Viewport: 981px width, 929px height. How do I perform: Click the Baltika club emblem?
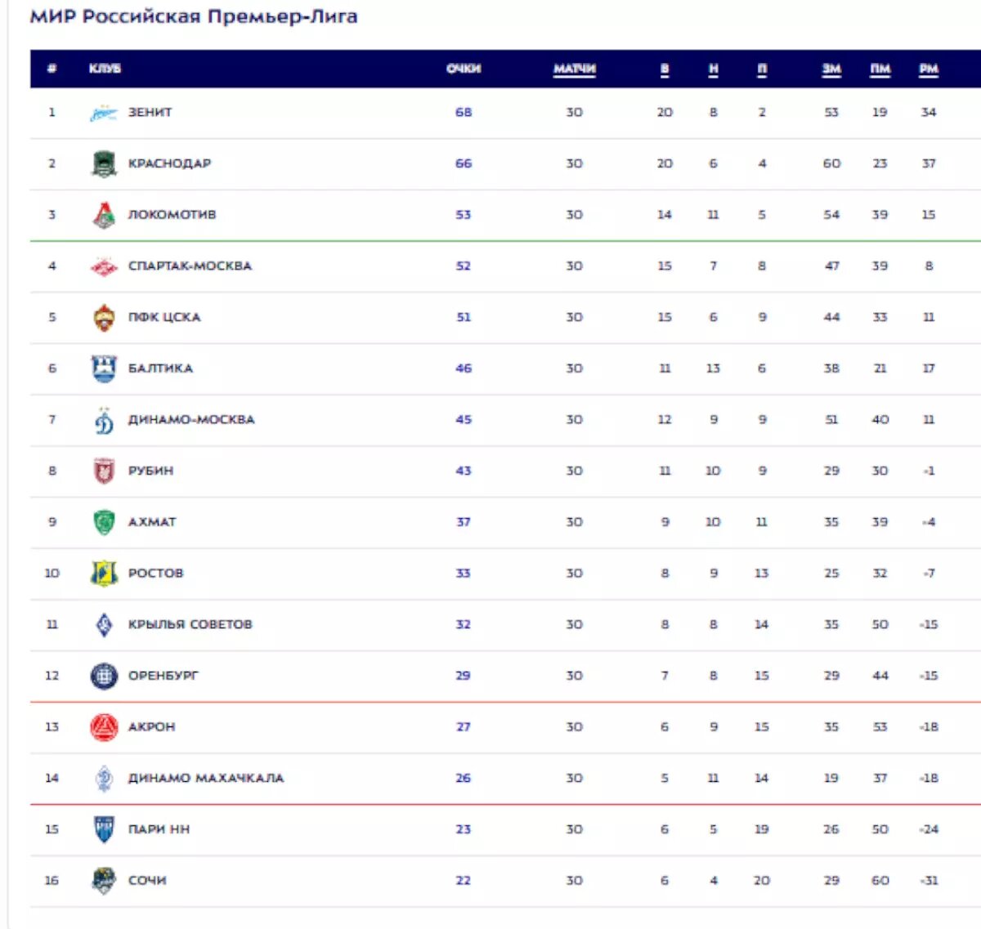[104, 368]
